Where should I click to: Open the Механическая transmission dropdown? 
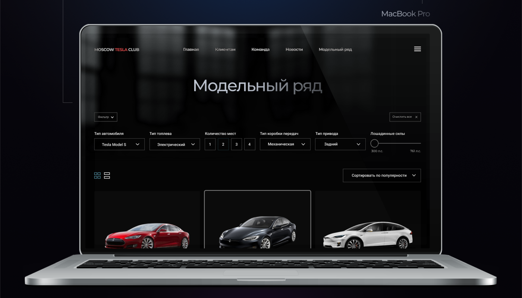285,144
